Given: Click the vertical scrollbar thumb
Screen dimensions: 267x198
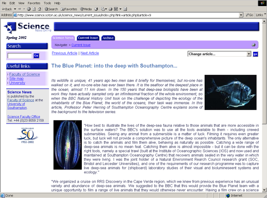Looking at the screenshot, I should (264, 74).
